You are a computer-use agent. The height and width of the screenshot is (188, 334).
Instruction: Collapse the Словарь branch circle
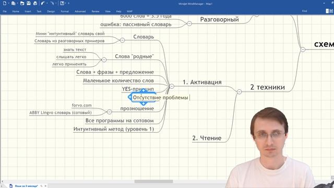click(x=122, y=40)
